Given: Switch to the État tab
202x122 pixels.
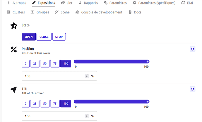Looking at the screenshot, I should (x=187, y=3).
